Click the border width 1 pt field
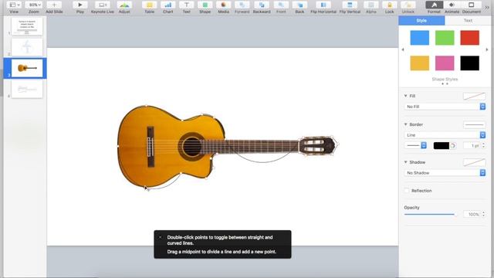The width and height of the screenshot is (494, 278). pyautogui.click(x=472, y=146)
